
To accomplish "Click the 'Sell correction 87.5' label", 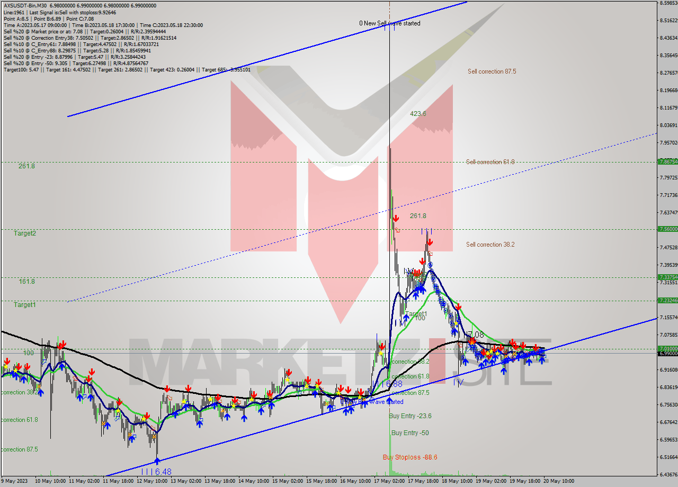I will coord(492,71).
